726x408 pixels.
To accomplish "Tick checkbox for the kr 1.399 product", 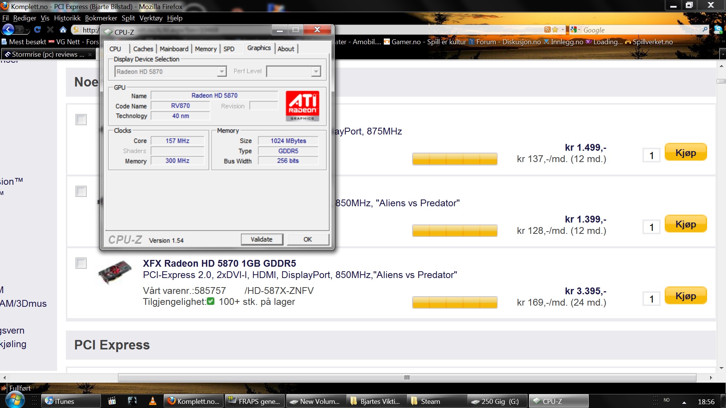I will (81, 191).
